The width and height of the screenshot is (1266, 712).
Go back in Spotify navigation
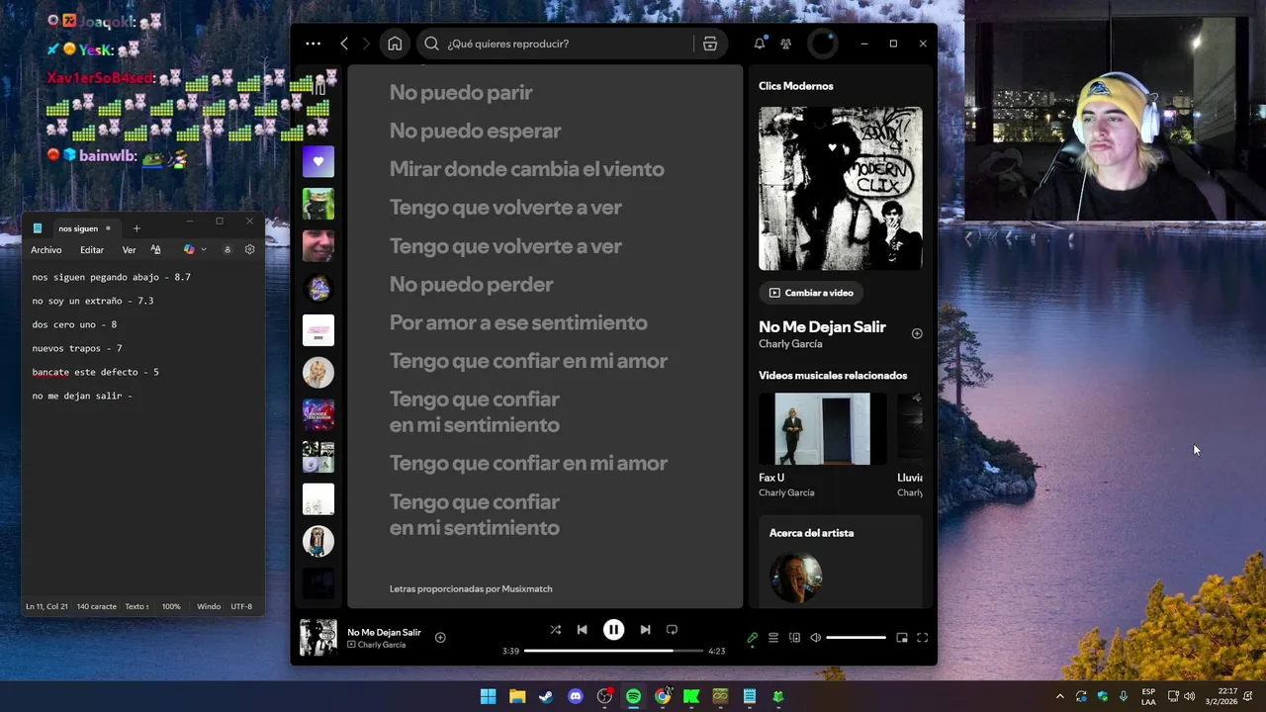[x=344, y=44]
